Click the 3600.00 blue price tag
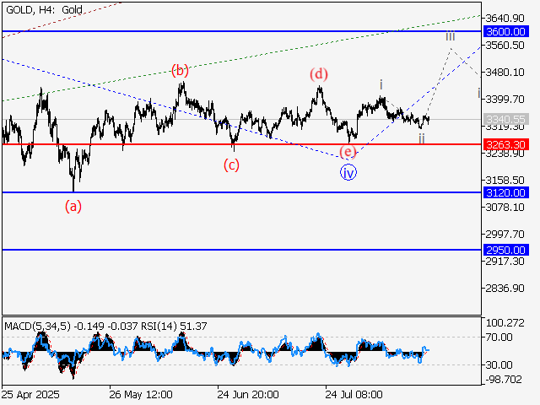This screenshot has height=405, width=540. click(506, 31)
